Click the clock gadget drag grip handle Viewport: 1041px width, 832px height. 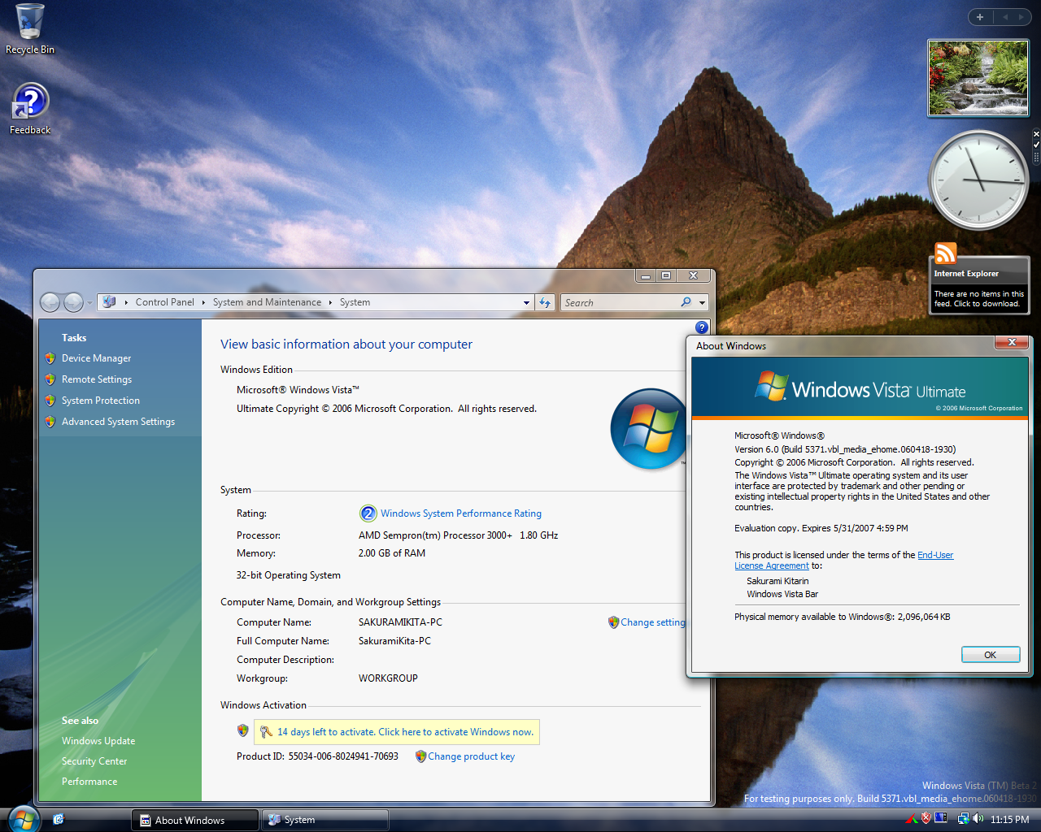tap(1036, 157)
